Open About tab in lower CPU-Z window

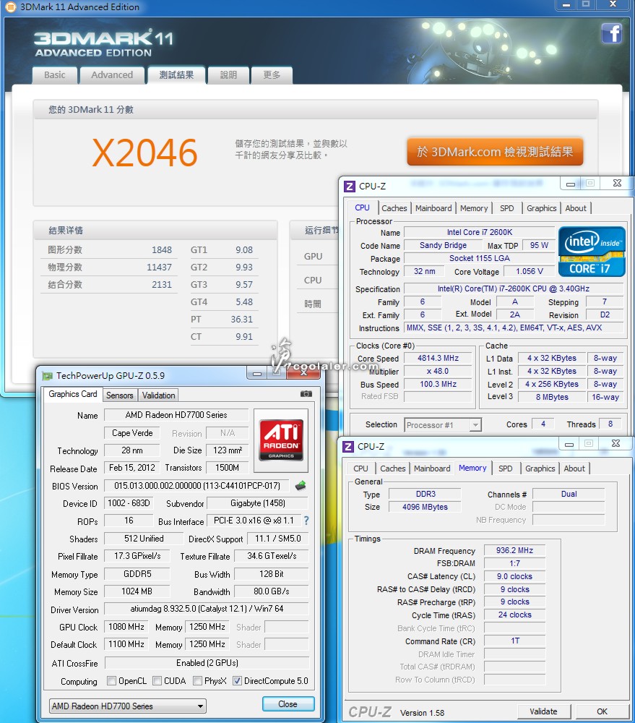coord(574,469)
